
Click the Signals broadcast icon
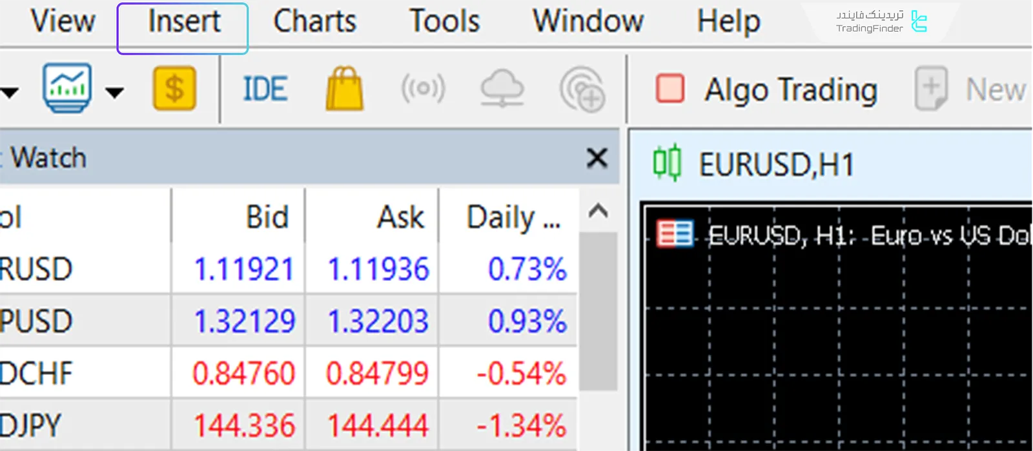tap(423, 90)
